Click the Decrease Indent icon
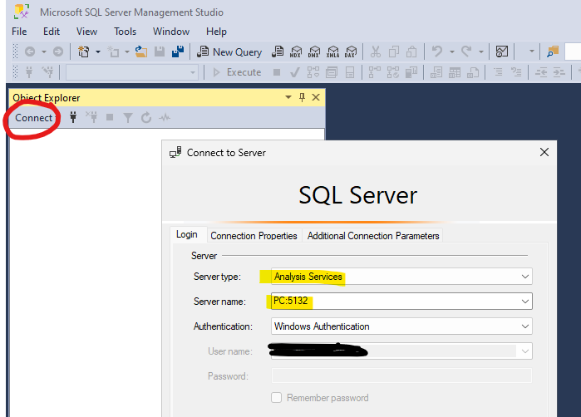Viewport: 581px width, 417px height. point(541,72)
